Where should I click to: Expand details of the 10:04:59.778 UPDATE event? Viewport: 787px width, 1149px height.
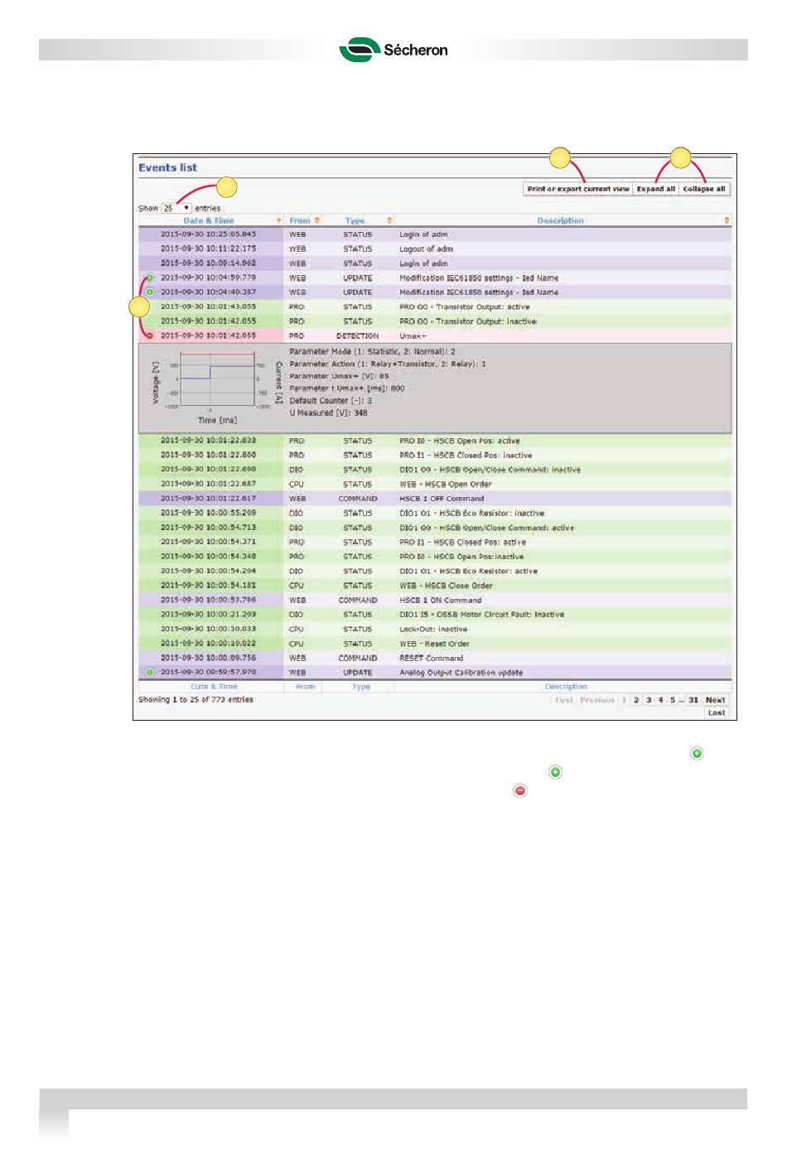point(150,278)
